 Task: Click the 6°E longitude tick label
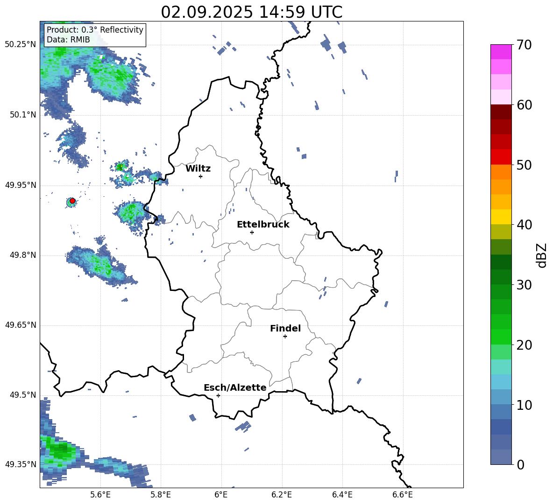pos(221,495)
